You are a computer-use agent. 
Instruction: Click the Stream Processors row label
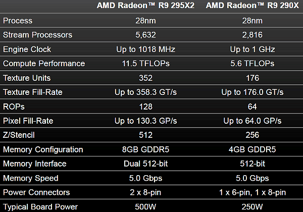(x=38, y=35)
